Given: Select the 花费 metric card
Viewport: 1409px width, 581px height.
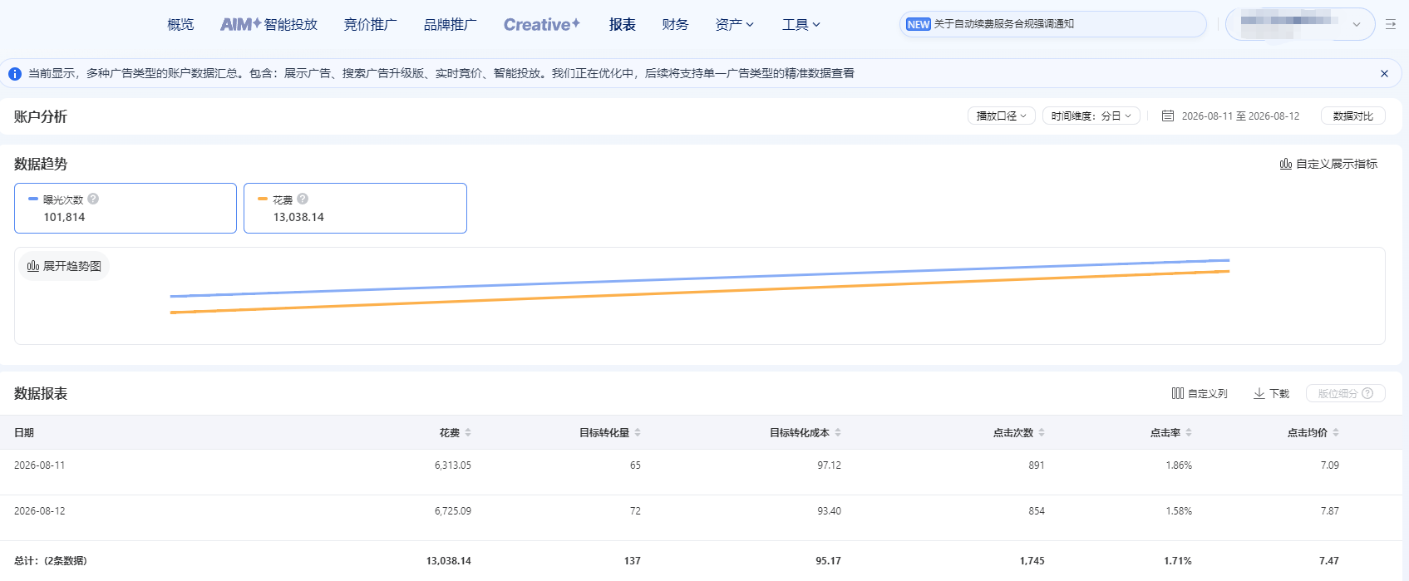Looking at the screenshot, I should coord(355,208).
